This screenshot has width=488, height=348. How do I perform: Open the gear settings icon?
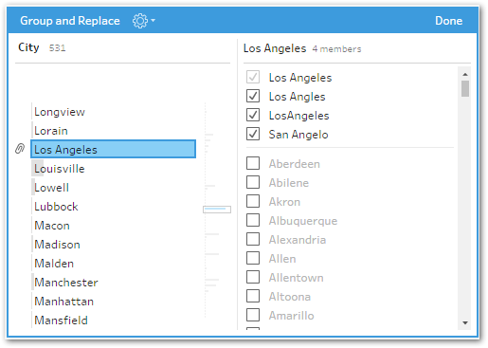(x=140, y=21)
